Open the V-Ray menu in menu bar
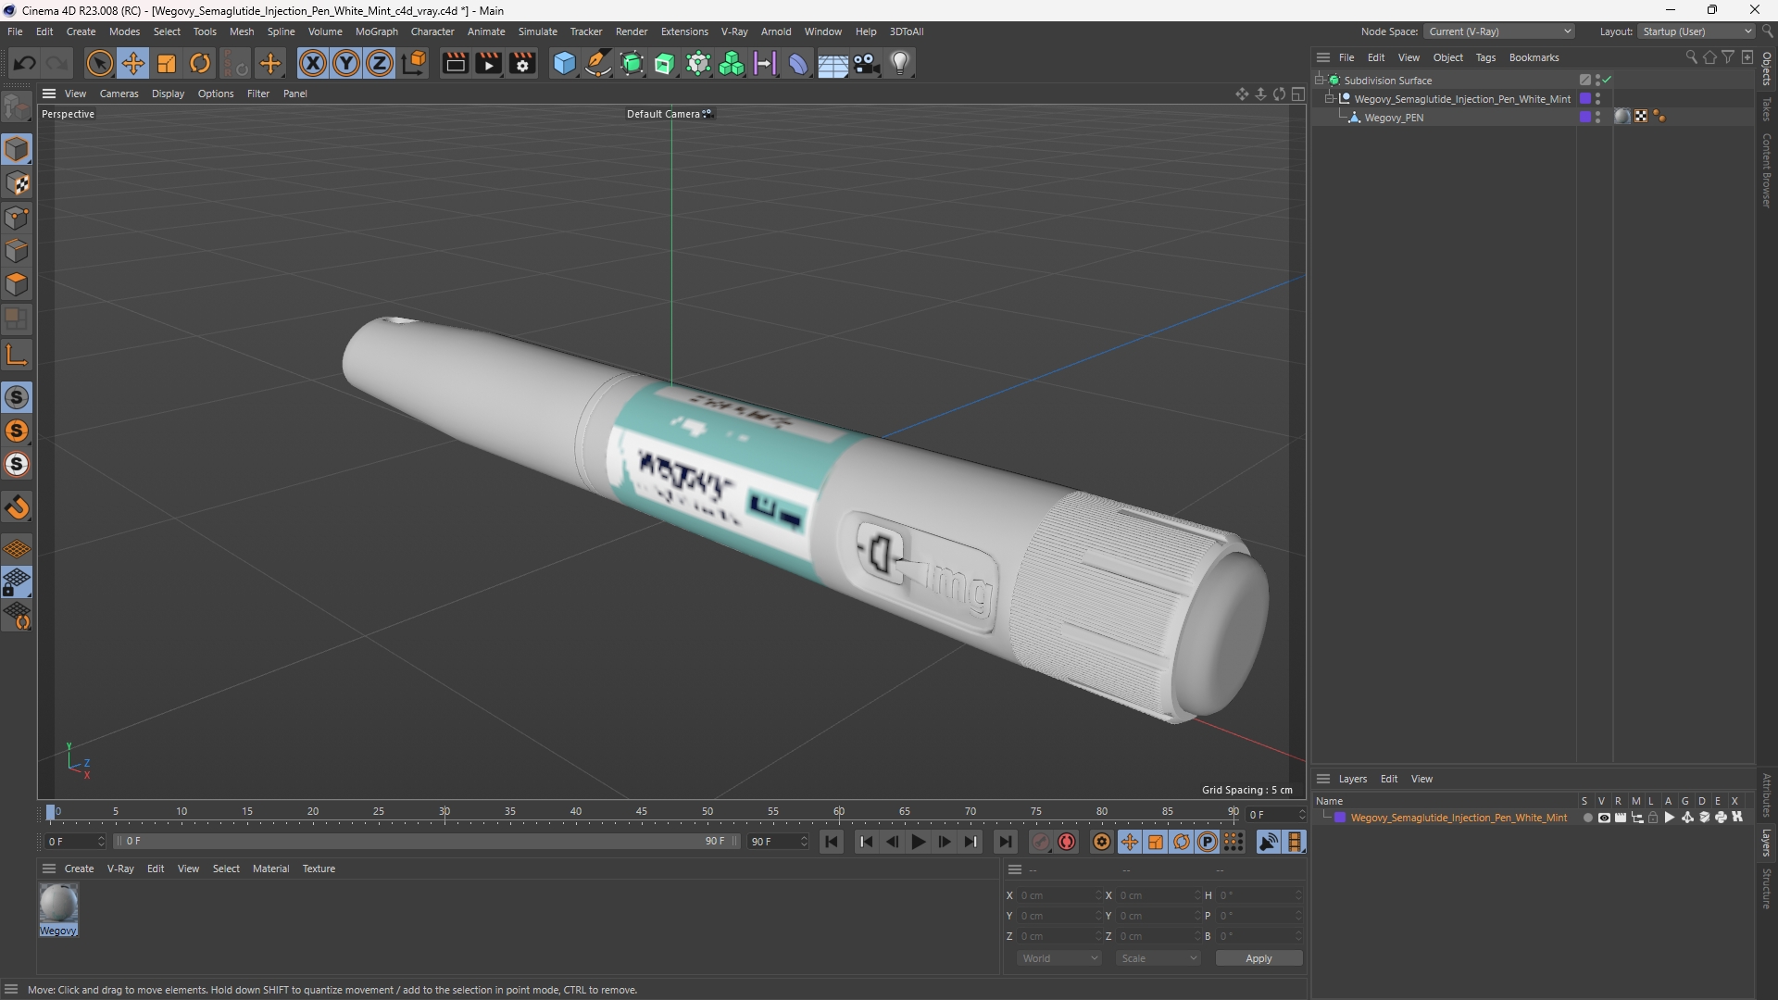Image resolution: width=1778 pixels, height=1000 pixels. click(734, 31)
